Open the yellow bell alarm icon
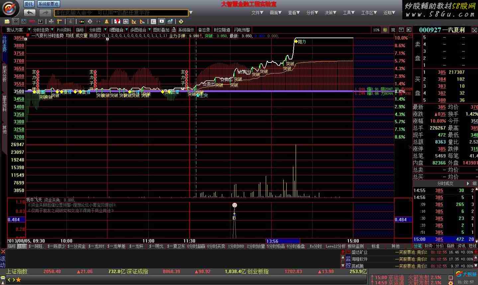This screenshot has height=285, width=478. [x=107, y=22]
